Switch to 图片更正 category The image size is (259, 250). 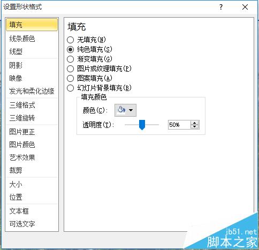(32, 132)
